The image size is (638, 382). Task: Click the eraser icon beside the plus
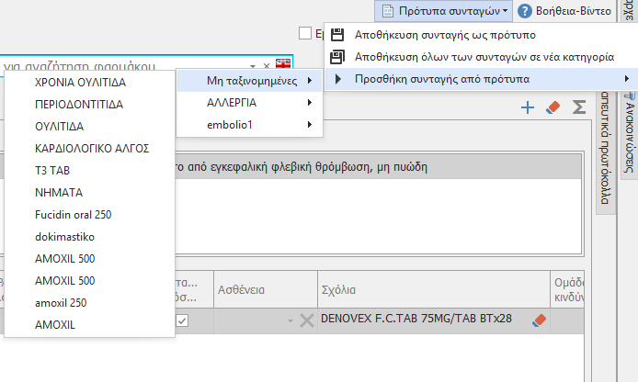pyautogui.click(x=553, y=108)
